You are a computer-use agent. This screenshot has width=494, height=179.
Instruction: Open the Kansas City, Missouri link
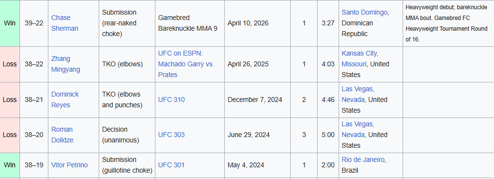(360, 59)
